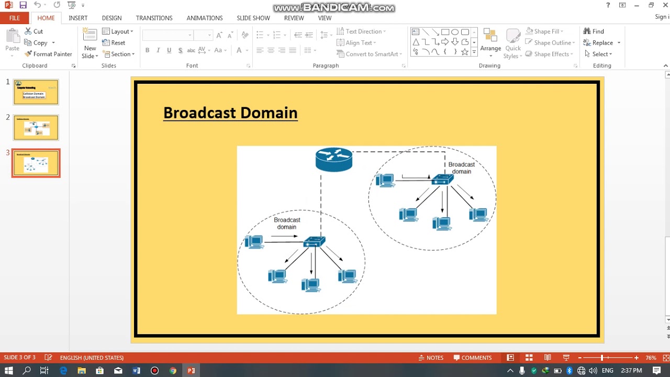Open the Arrange options
The image size is (670, 377).
(x=490, y=42)
